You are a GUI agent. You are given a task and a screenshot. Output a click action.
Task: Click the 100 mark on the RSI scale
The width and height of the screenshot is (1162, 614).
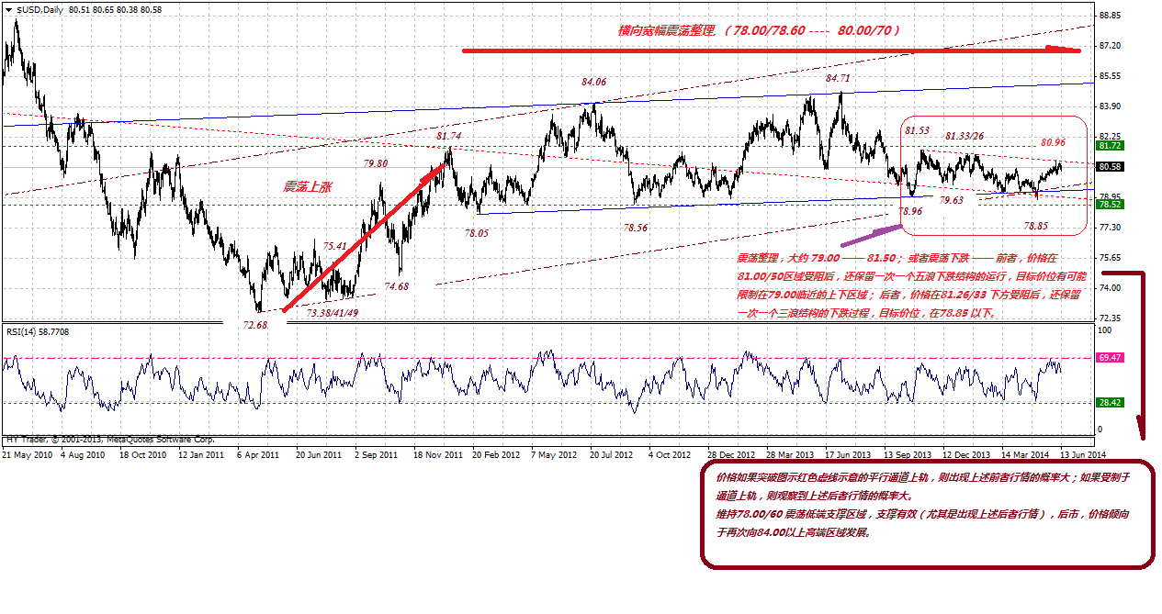pyautogui.click(x=1105, y=329)
